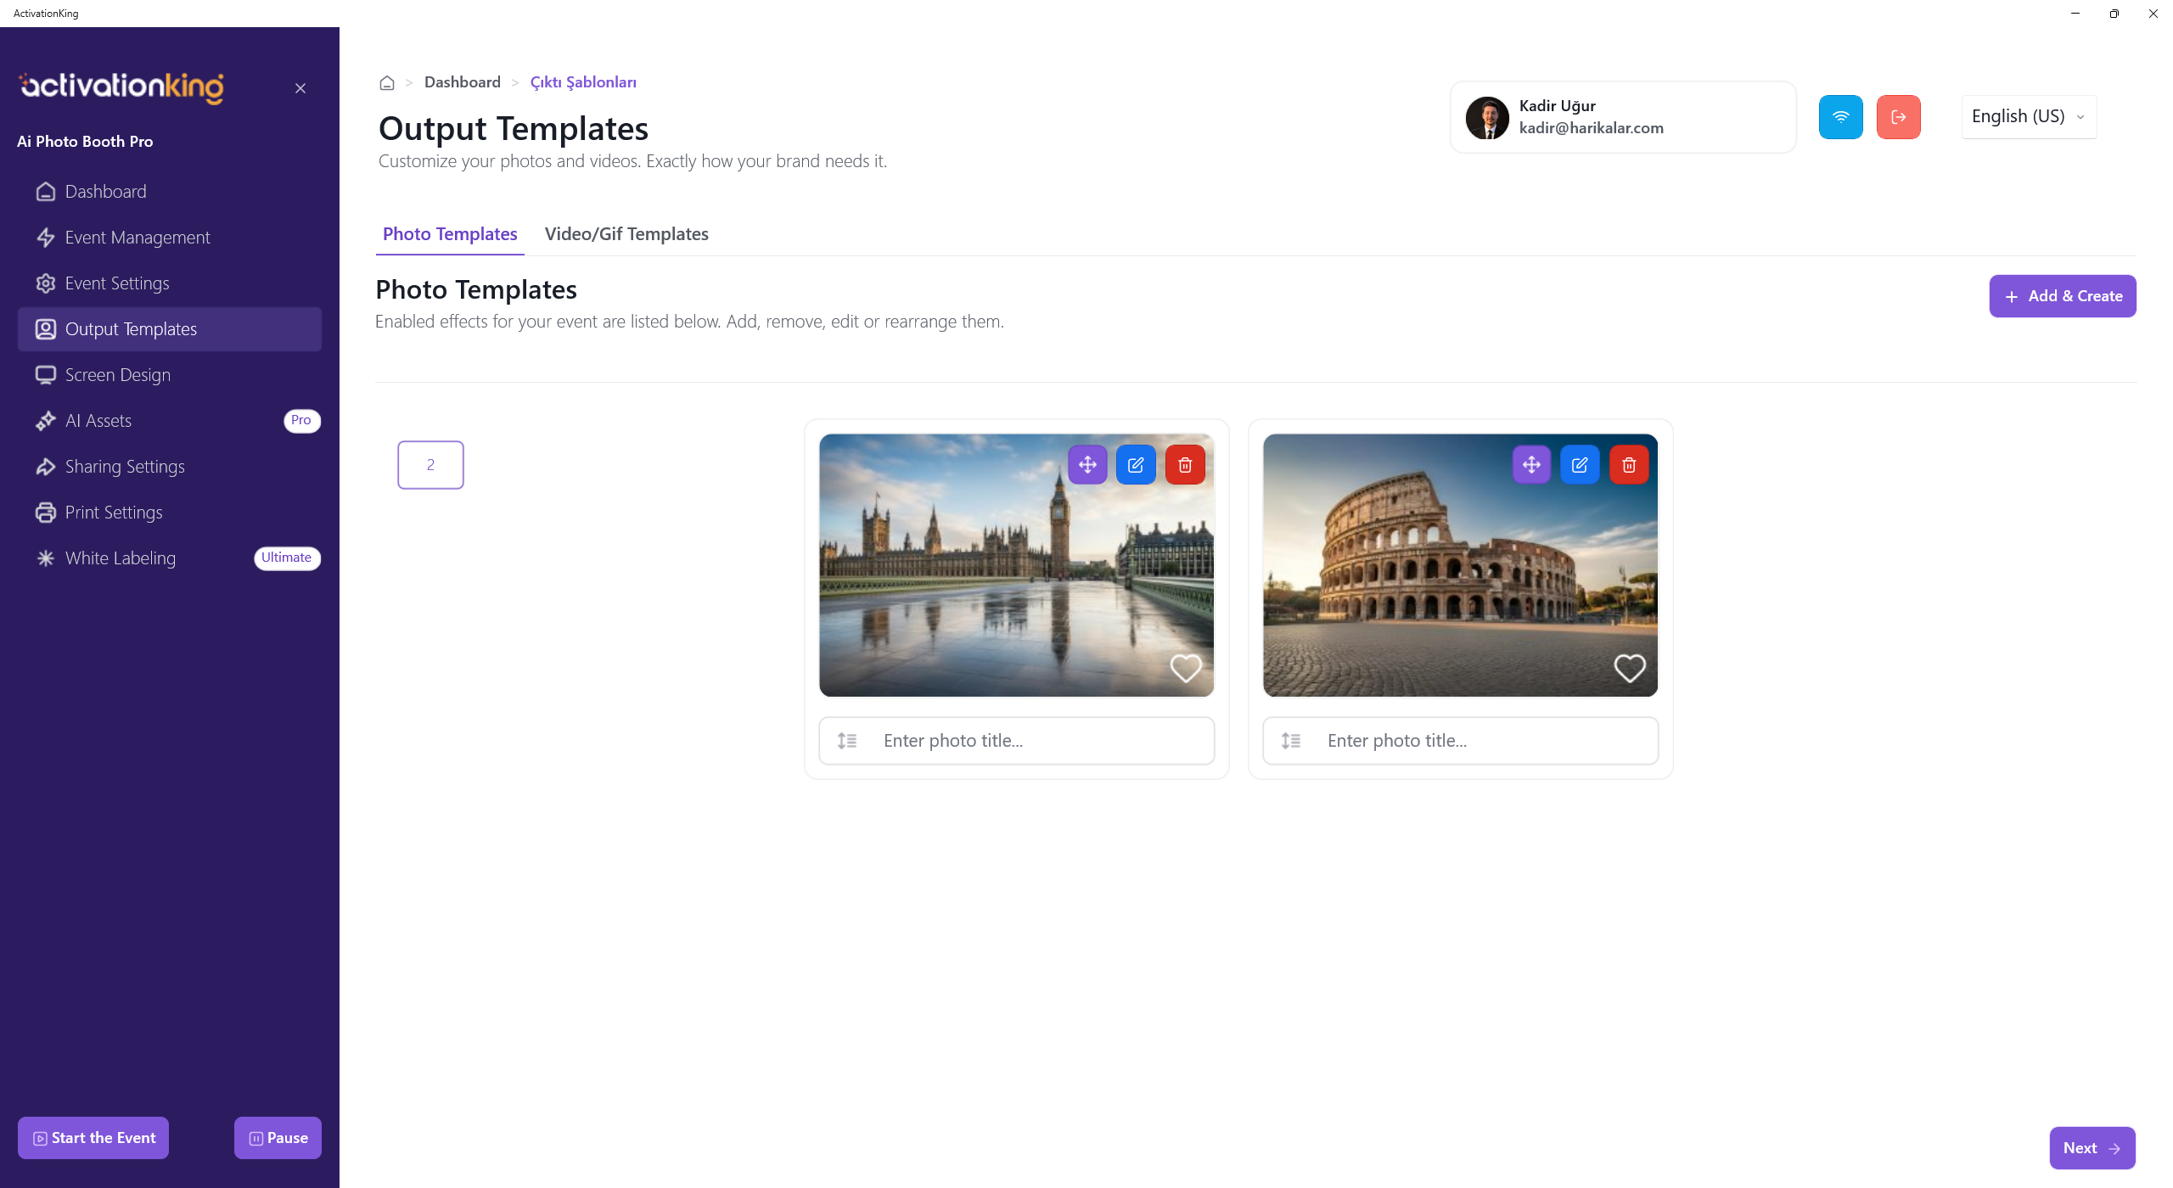Switch to Video/Gif Templates tab
The width and height of the screenshot is (2173, 1188).
626,234
